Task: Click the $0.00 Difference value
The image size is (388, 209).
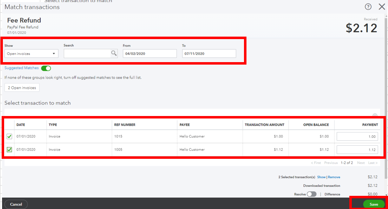Action: tap(372, 194)
